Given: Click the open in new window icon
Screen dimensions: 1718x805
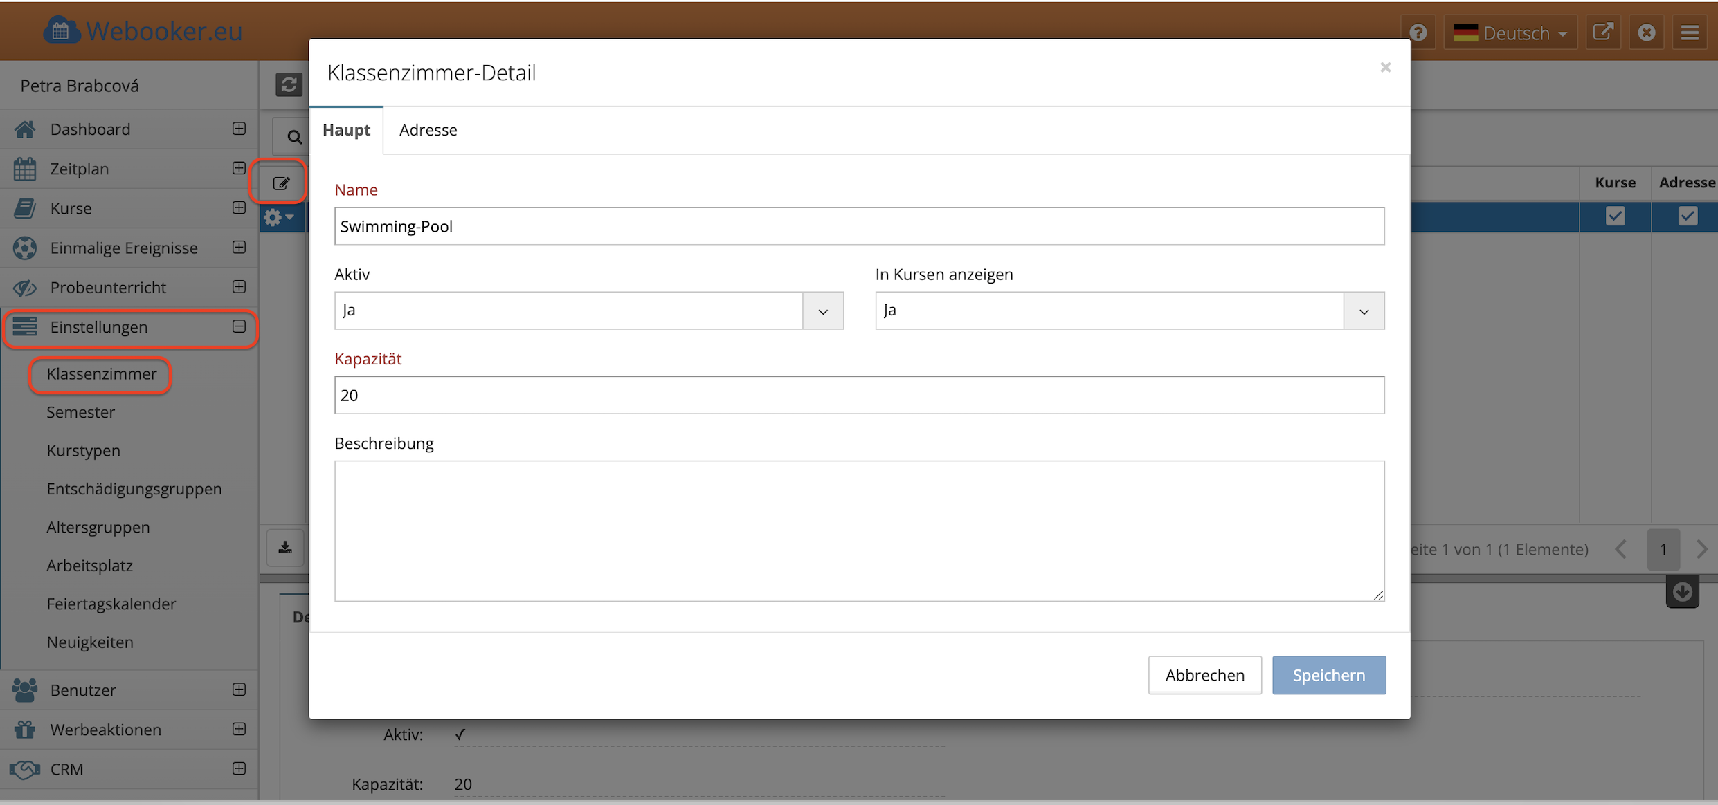Looking at the screenshot, I should pyautogui.click(x=1603, y=33).
